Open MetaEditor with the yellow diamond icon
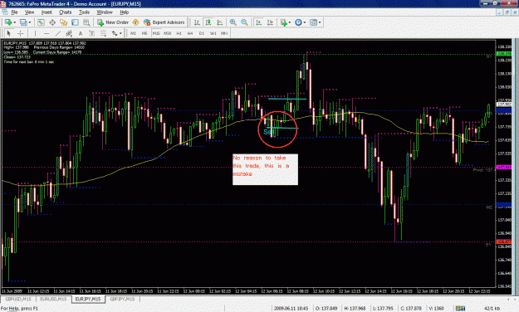Viewport: 519px width, 312px height. [x=135, y=22]
